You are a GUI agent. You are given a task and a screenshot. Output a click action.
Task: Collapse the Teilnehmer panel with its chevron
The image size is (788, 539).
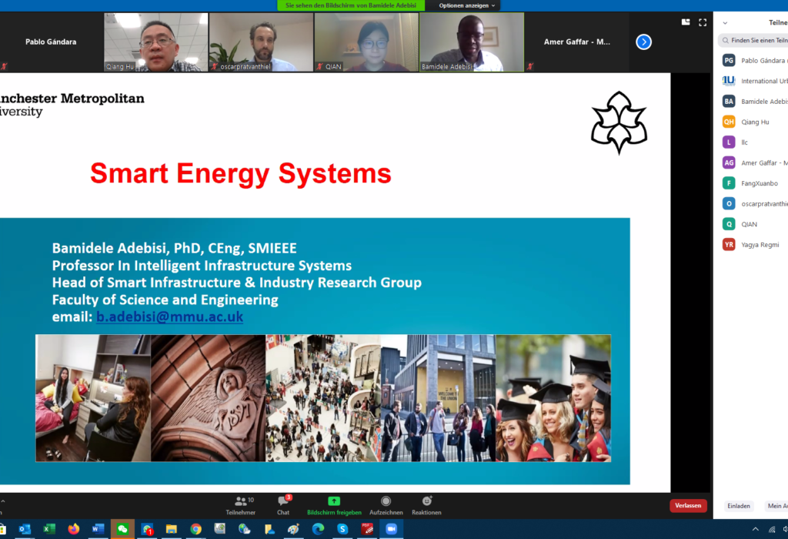point(723,22)
